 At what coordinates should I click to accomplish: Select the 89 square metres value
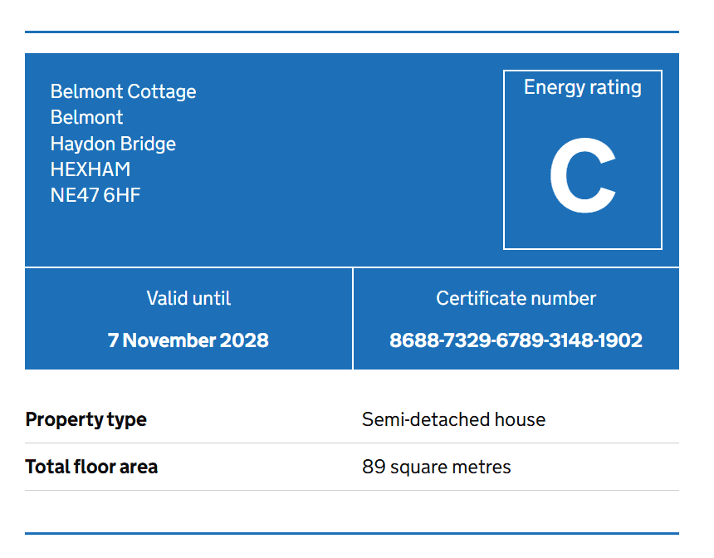436,467
